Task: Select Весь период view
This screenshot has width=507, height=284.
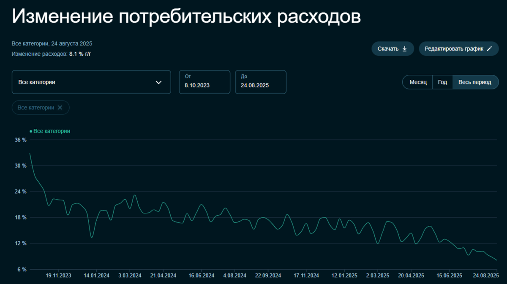Action: click(x=476, y=82)
